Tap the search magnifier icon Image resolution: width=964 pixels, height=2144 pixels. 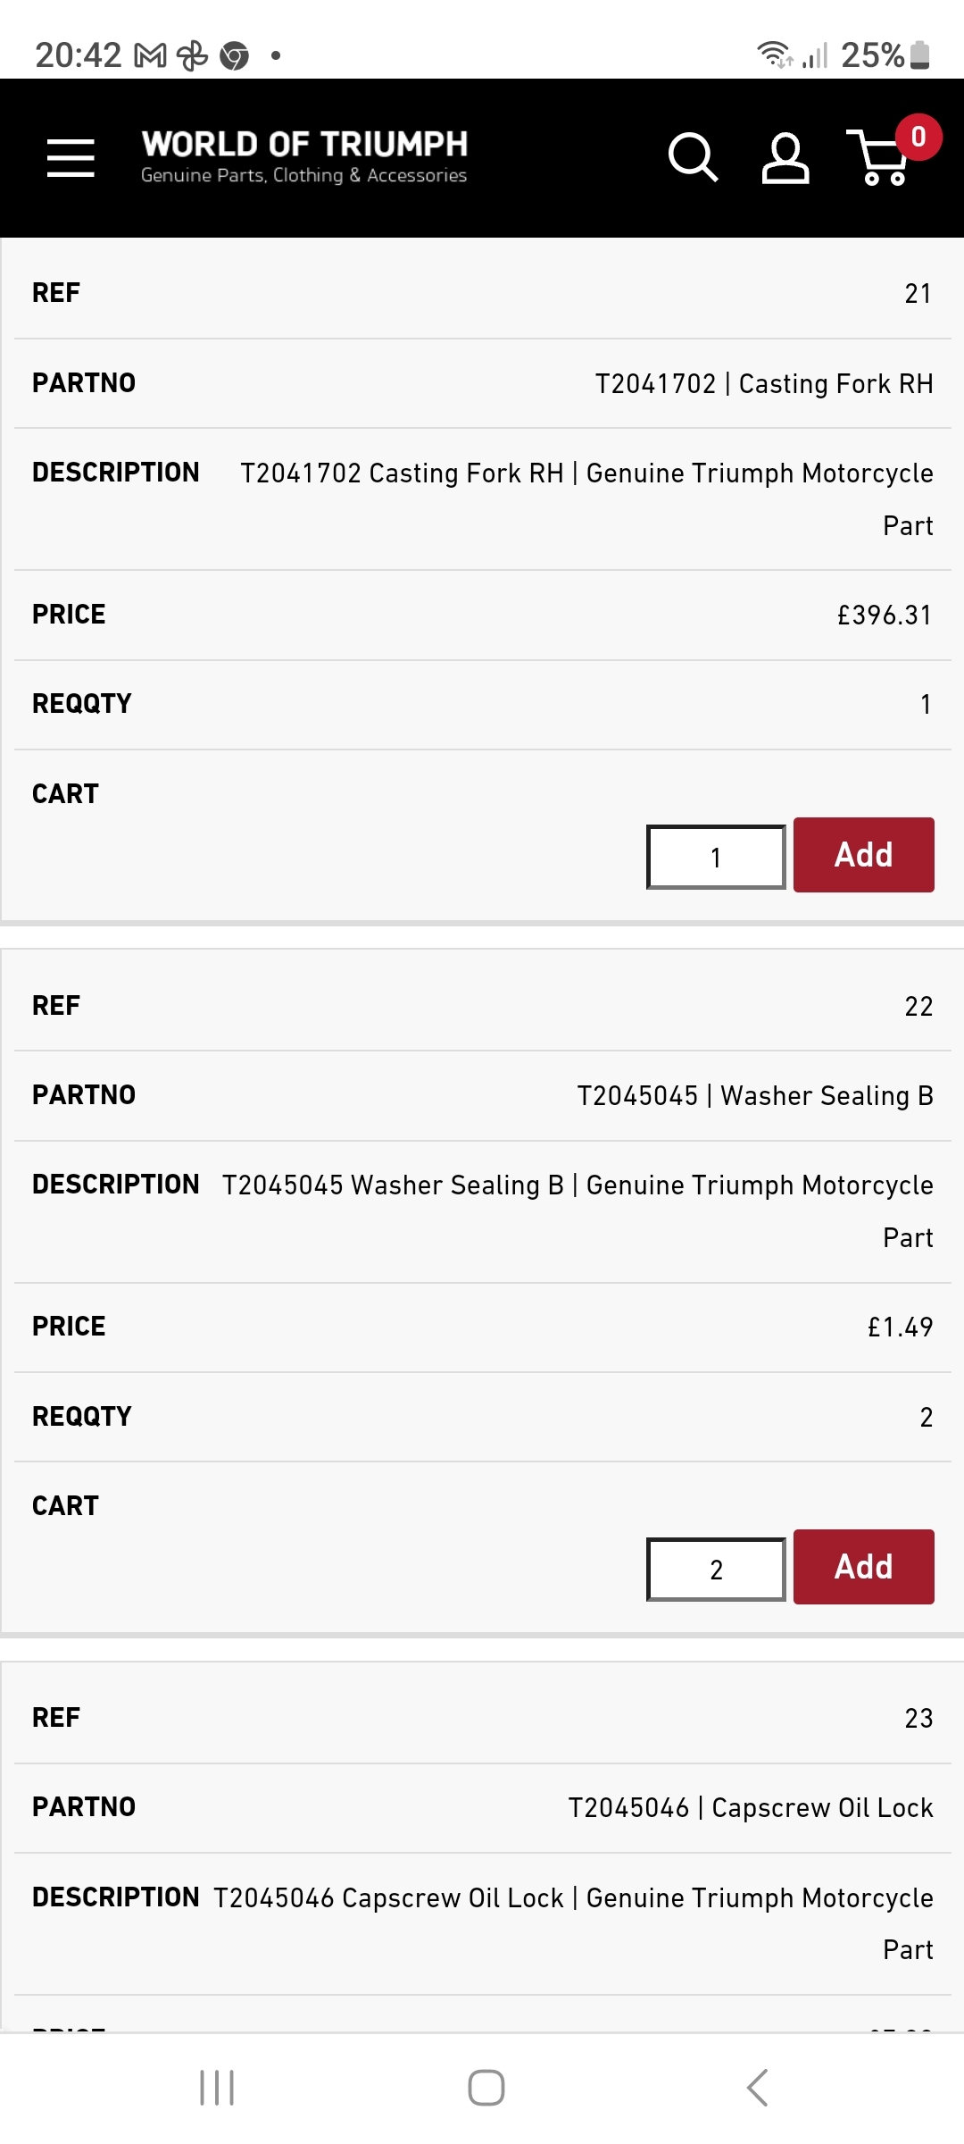[693, 158]
